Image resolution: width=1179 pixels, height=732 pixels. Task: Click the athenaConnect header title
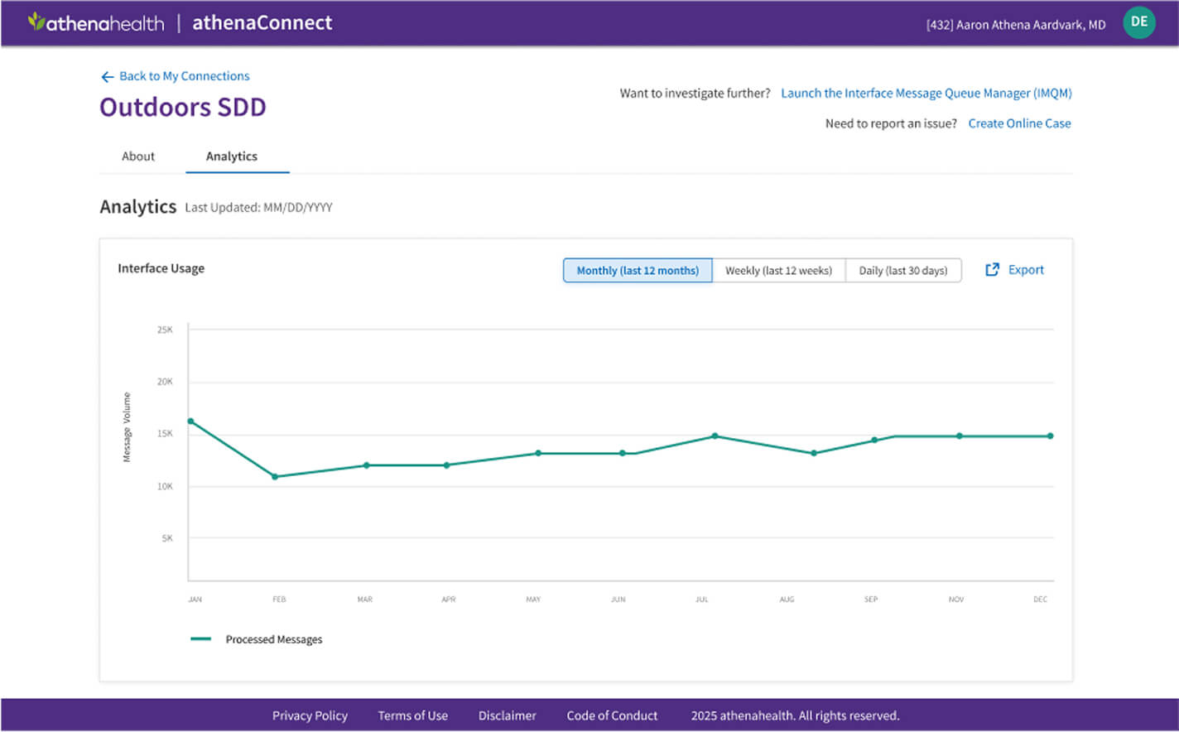point(262,23)
